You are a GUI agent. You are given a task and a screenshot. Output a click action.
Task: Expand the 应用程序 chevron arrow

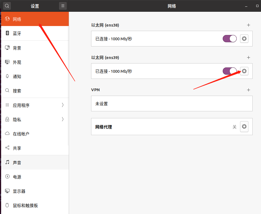[63, 105]
